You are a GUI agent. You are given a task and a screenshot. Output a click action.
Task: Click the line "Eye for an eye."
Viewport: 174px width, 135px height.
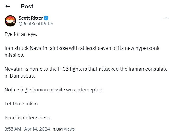(x=20, y=35)
